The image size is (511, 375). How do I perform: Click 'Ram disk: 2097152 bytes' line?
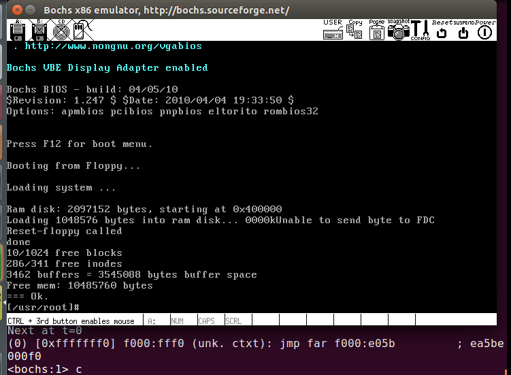pos(144,209)
